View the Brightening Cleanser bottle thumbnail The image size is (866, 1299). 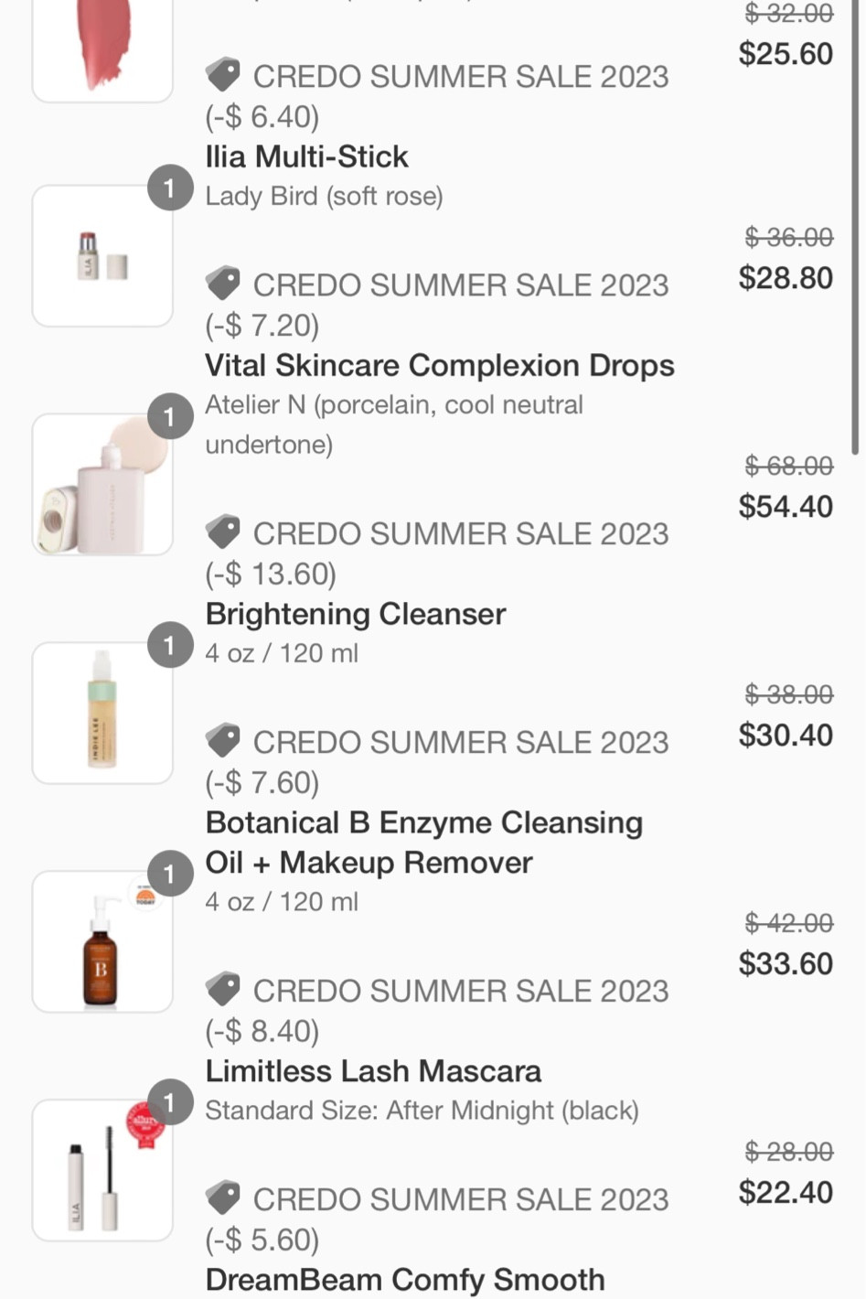click(x=102, y=714)
